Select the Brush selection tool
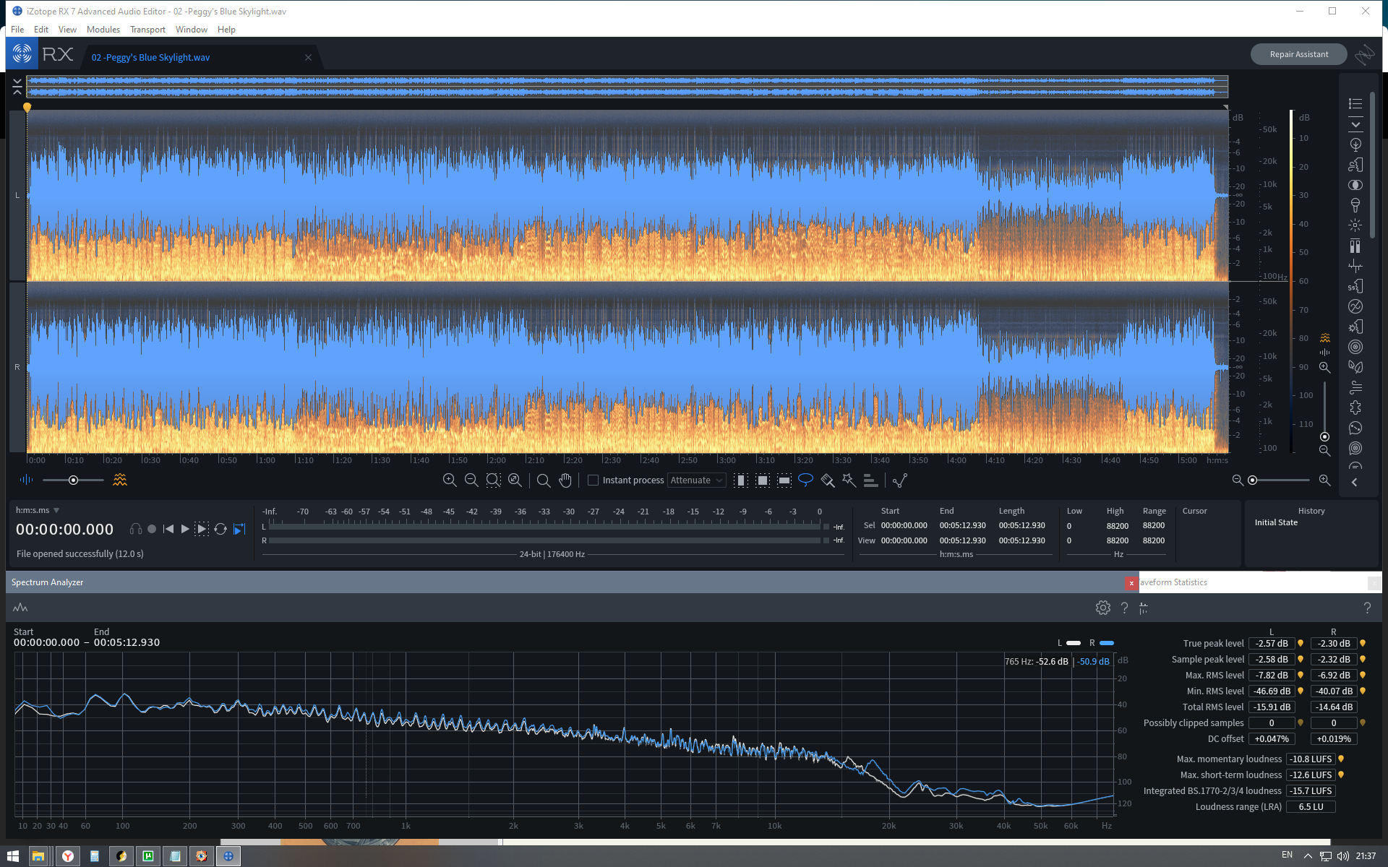This screenshot has height=867, width=1388. tap(828, 480)
